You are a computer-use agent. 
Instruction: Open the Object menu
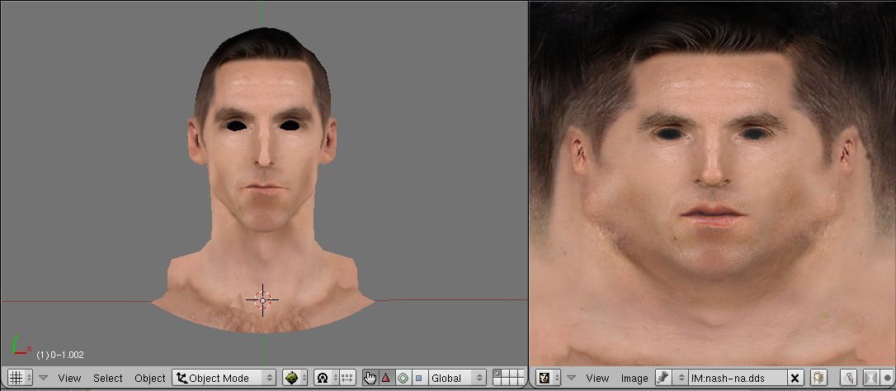point(150,378)
